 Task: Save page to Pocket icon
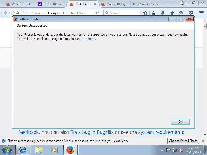(x=191, y=13)
